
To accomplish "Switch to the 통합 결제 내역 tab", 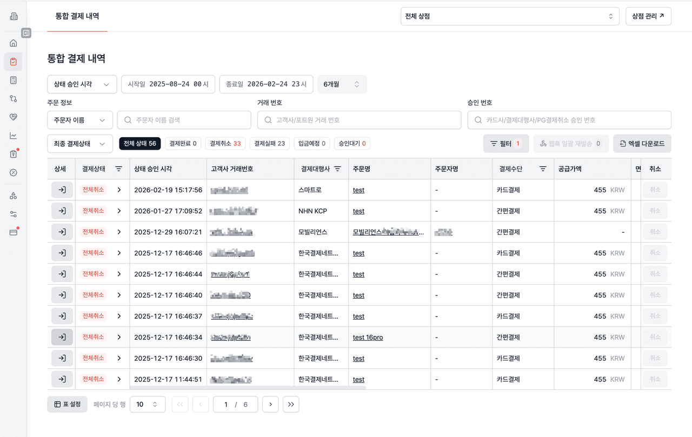I will tap(77, 16).
